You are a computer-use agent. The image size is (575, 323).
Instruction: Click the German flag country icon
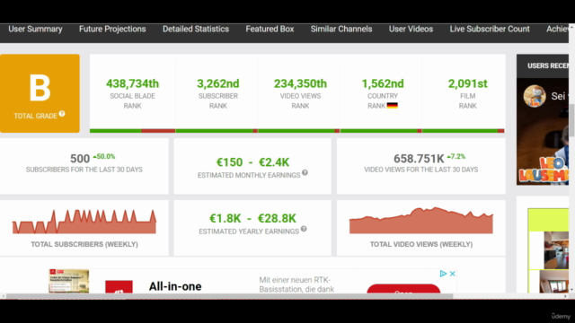pos(392,106)
